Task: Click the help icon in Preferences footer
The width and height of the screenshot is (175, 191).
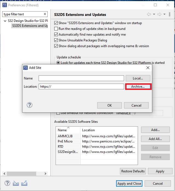Action: pyautogui.click(x=7, y=183)
